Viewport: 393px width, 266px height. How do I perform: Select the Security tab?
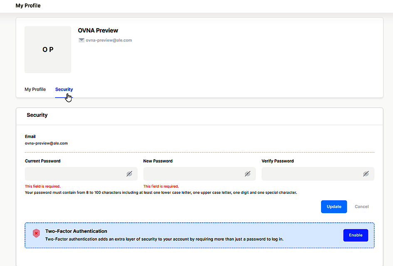(64, 89)
